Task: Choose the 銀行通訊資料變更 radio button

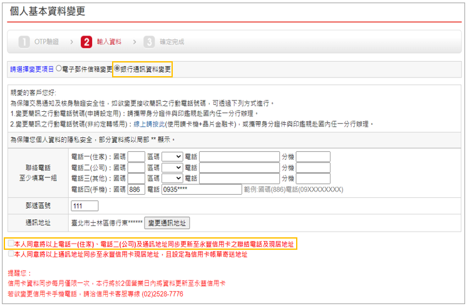Action: click(117, 69)
